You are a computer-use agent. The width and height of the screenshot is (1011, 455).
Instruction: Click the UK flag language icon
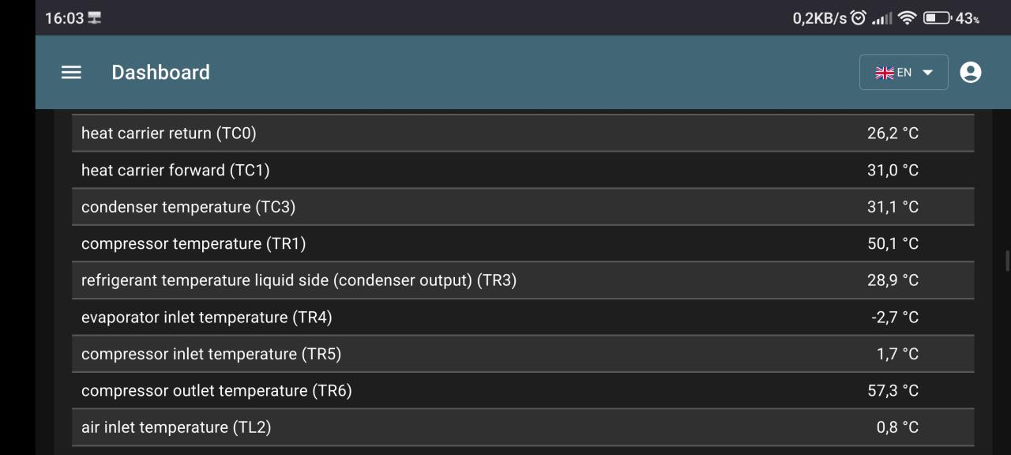(x=885, y=73)
